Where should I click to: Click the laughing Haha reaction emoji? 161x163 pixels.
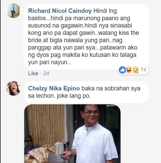click(x=129, y=70)
